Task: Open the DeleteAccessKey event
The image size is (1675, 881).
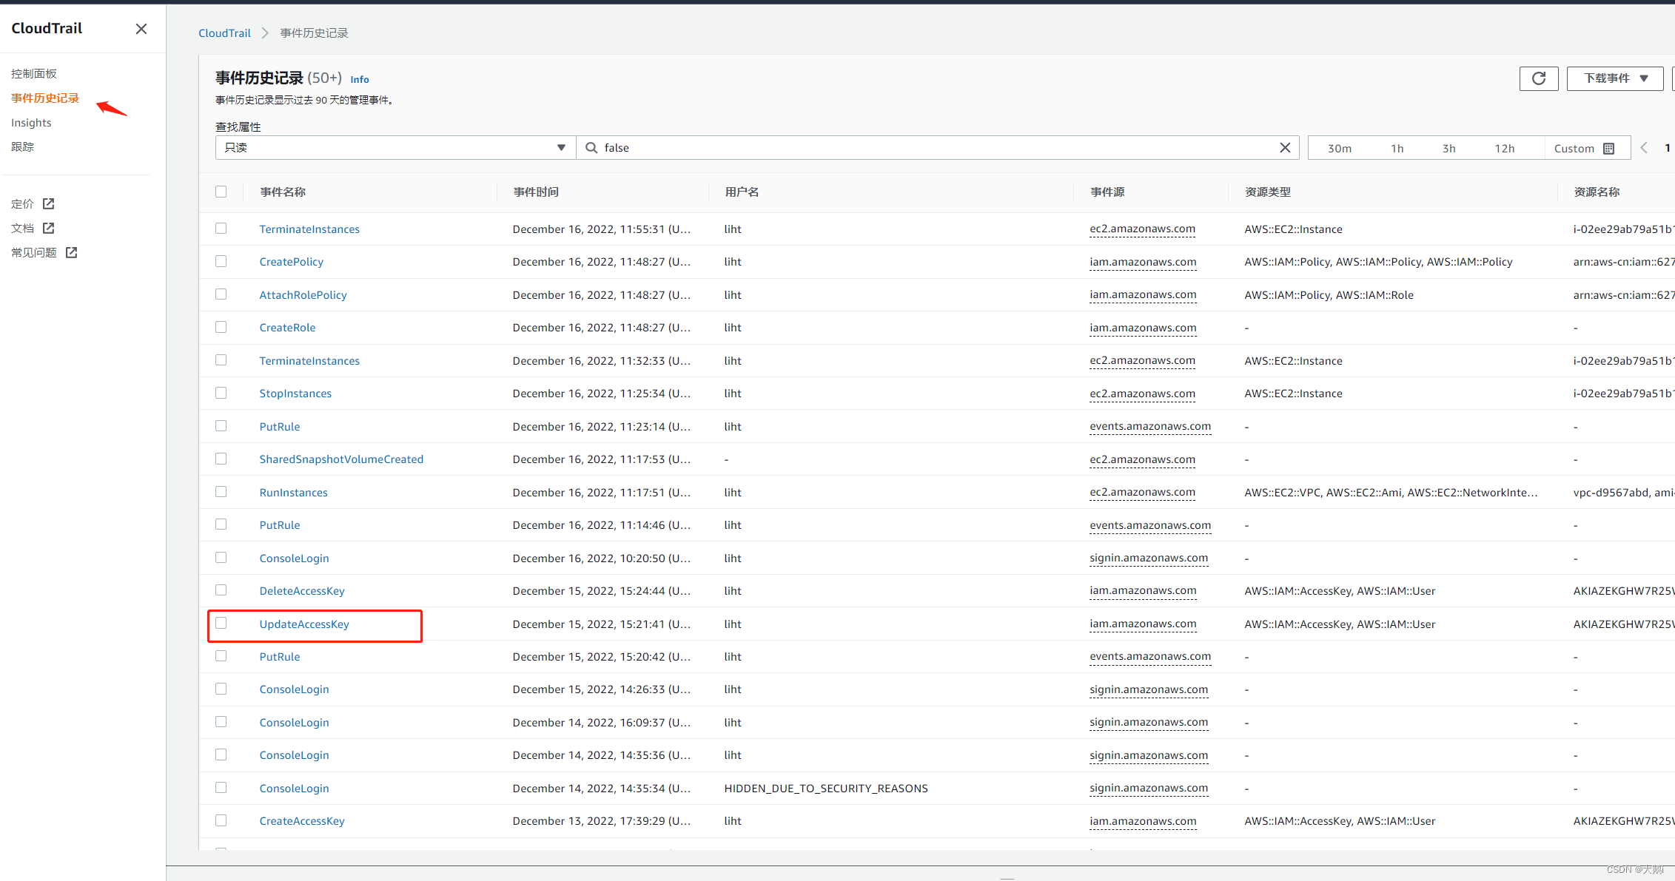Action: click(302, 591)
